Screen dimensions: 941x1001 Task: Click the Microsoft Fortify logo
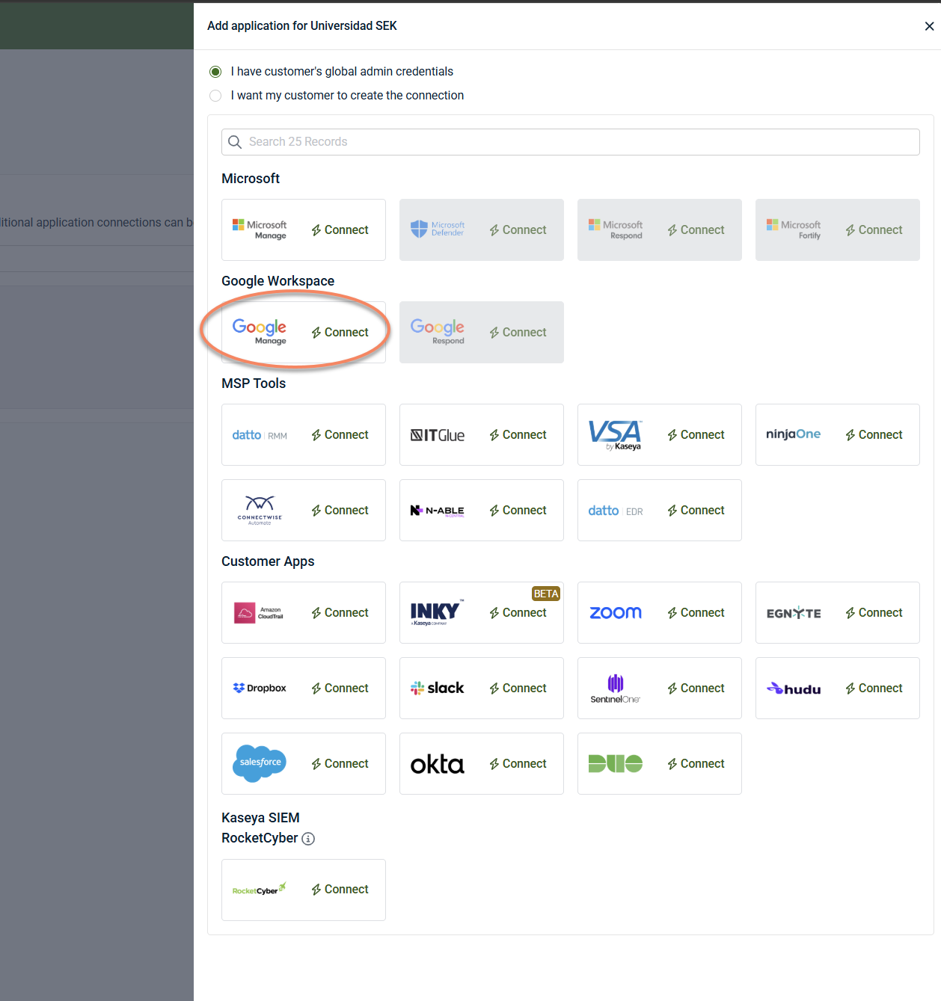tap(794, 230)
